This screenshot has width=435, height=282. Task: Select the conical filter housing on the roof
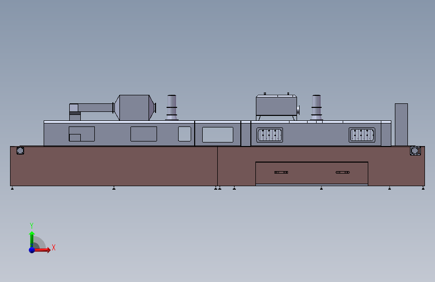[135, 108]
